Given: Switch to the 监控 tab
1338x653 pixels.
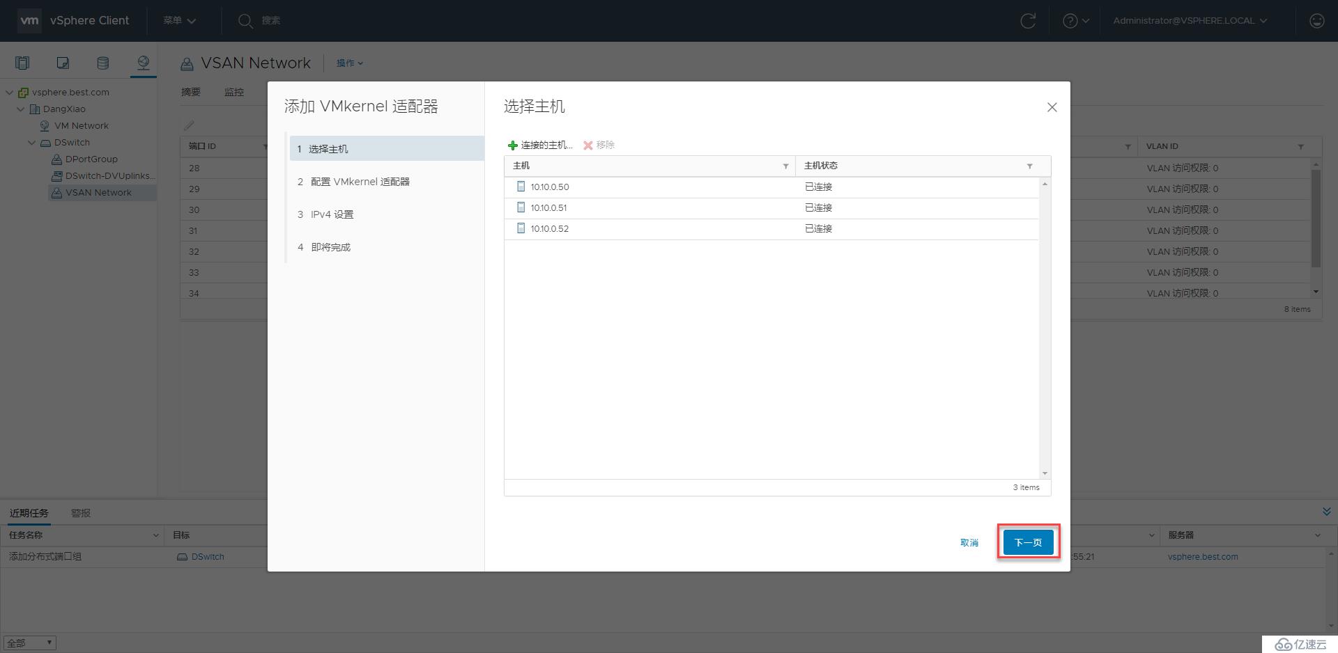Looking at the screenshot, I should click(234, 92).
